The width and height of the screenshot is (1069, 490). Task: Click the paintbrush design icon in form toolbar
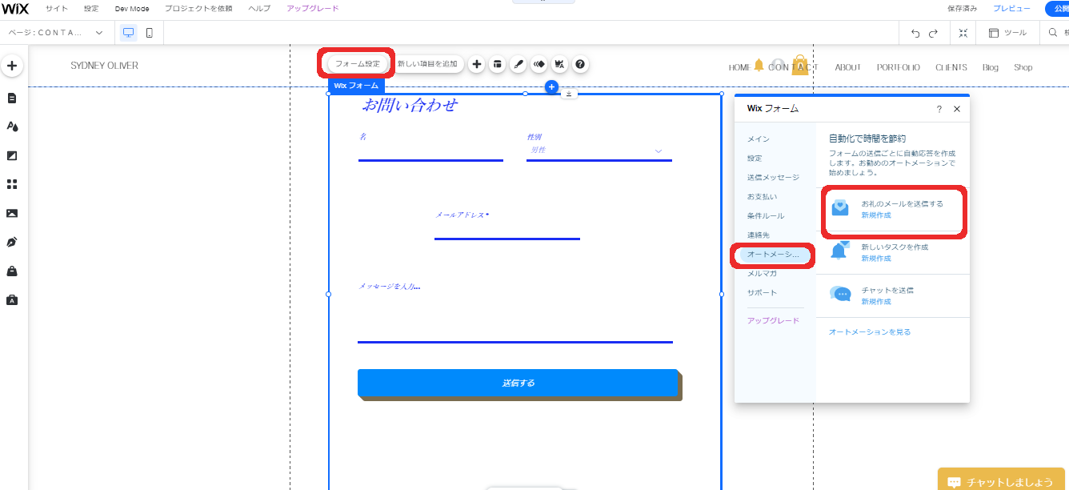(x=518, y=64)
